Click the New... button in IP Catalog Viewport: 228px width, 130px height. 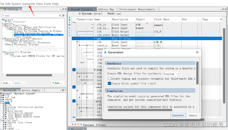(x=7, y=83)
